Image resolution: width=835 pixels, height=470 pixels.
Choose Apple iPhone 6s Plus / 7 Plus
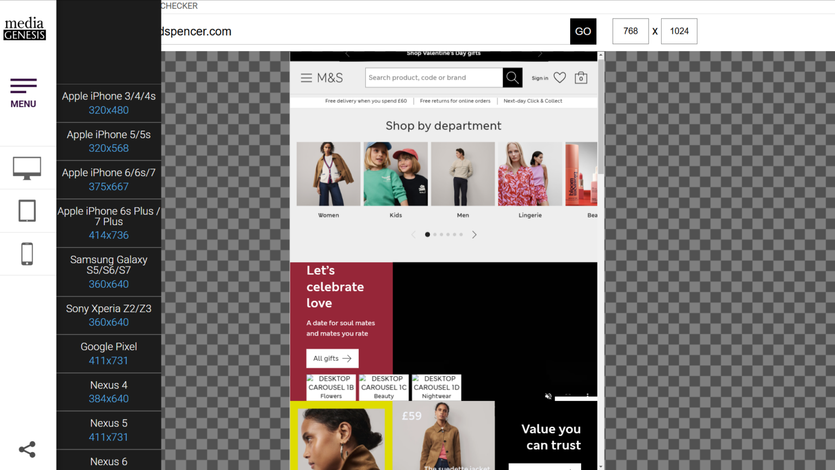109,223
